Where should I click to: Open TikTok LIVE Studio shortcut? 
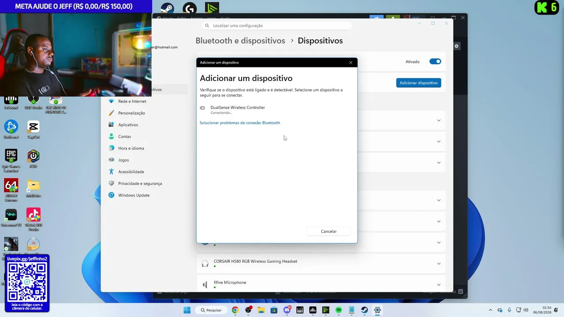click(x=33, y=219)
